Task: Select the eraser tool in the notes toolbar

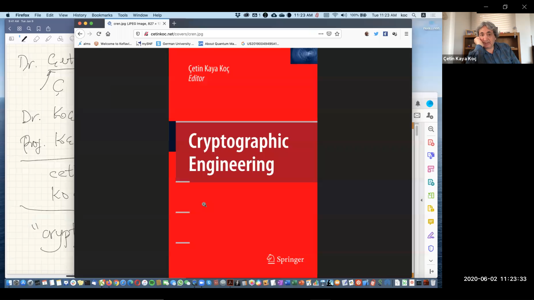Action: pos(36,39)
